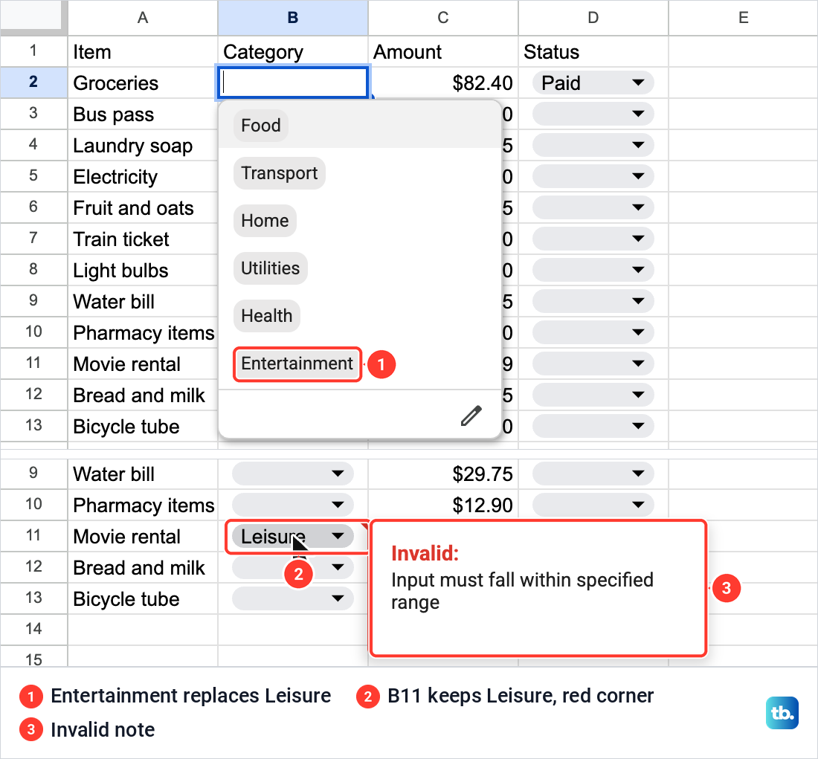Select column B header
This screenshot has width=818, height=759.
click(293, 18)
